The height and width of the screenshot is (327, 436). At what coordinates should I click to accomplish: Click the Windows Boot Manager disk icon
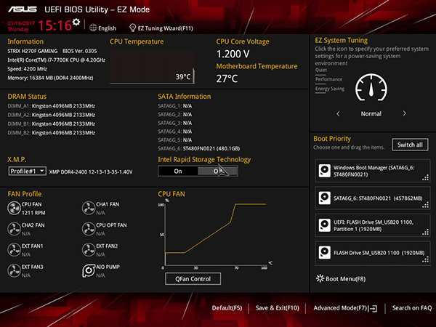325,171
